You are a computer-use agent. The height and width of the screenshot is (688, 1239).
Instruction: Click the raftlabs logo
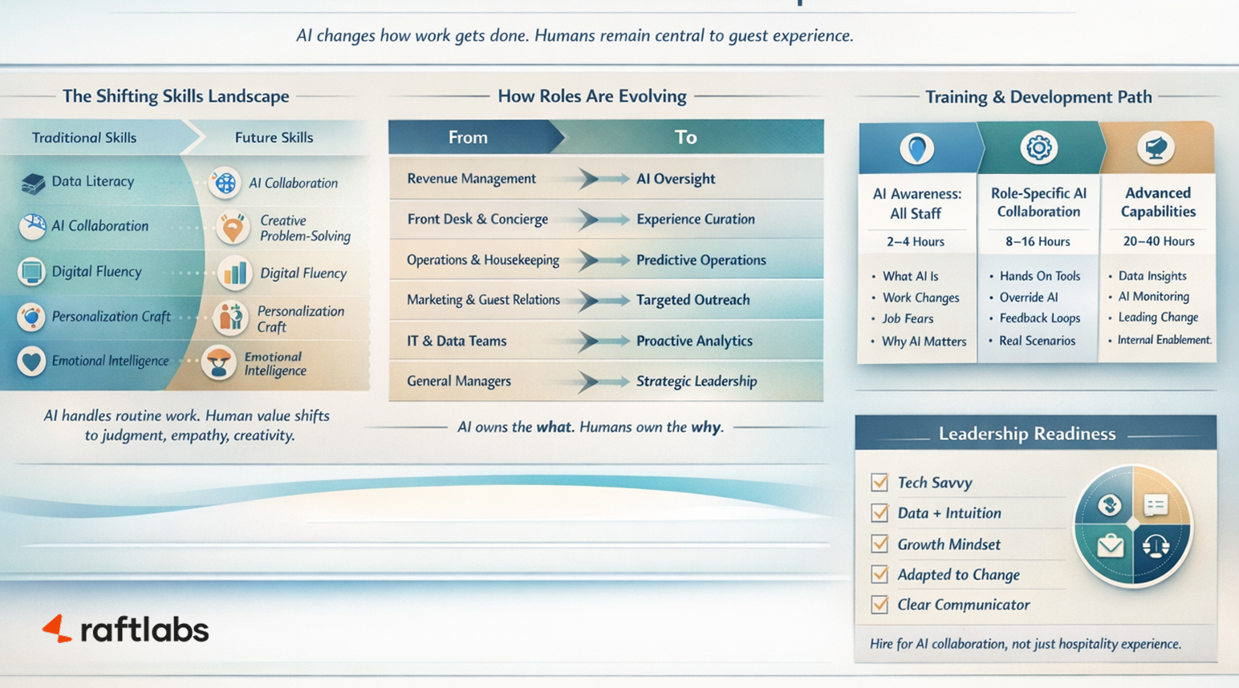[x=126, y=629]
